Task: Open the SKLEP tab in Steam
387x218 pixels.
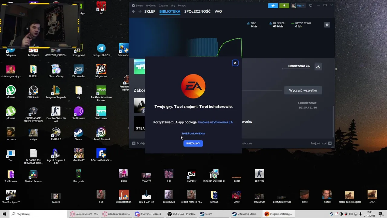Action: point(150,12)
